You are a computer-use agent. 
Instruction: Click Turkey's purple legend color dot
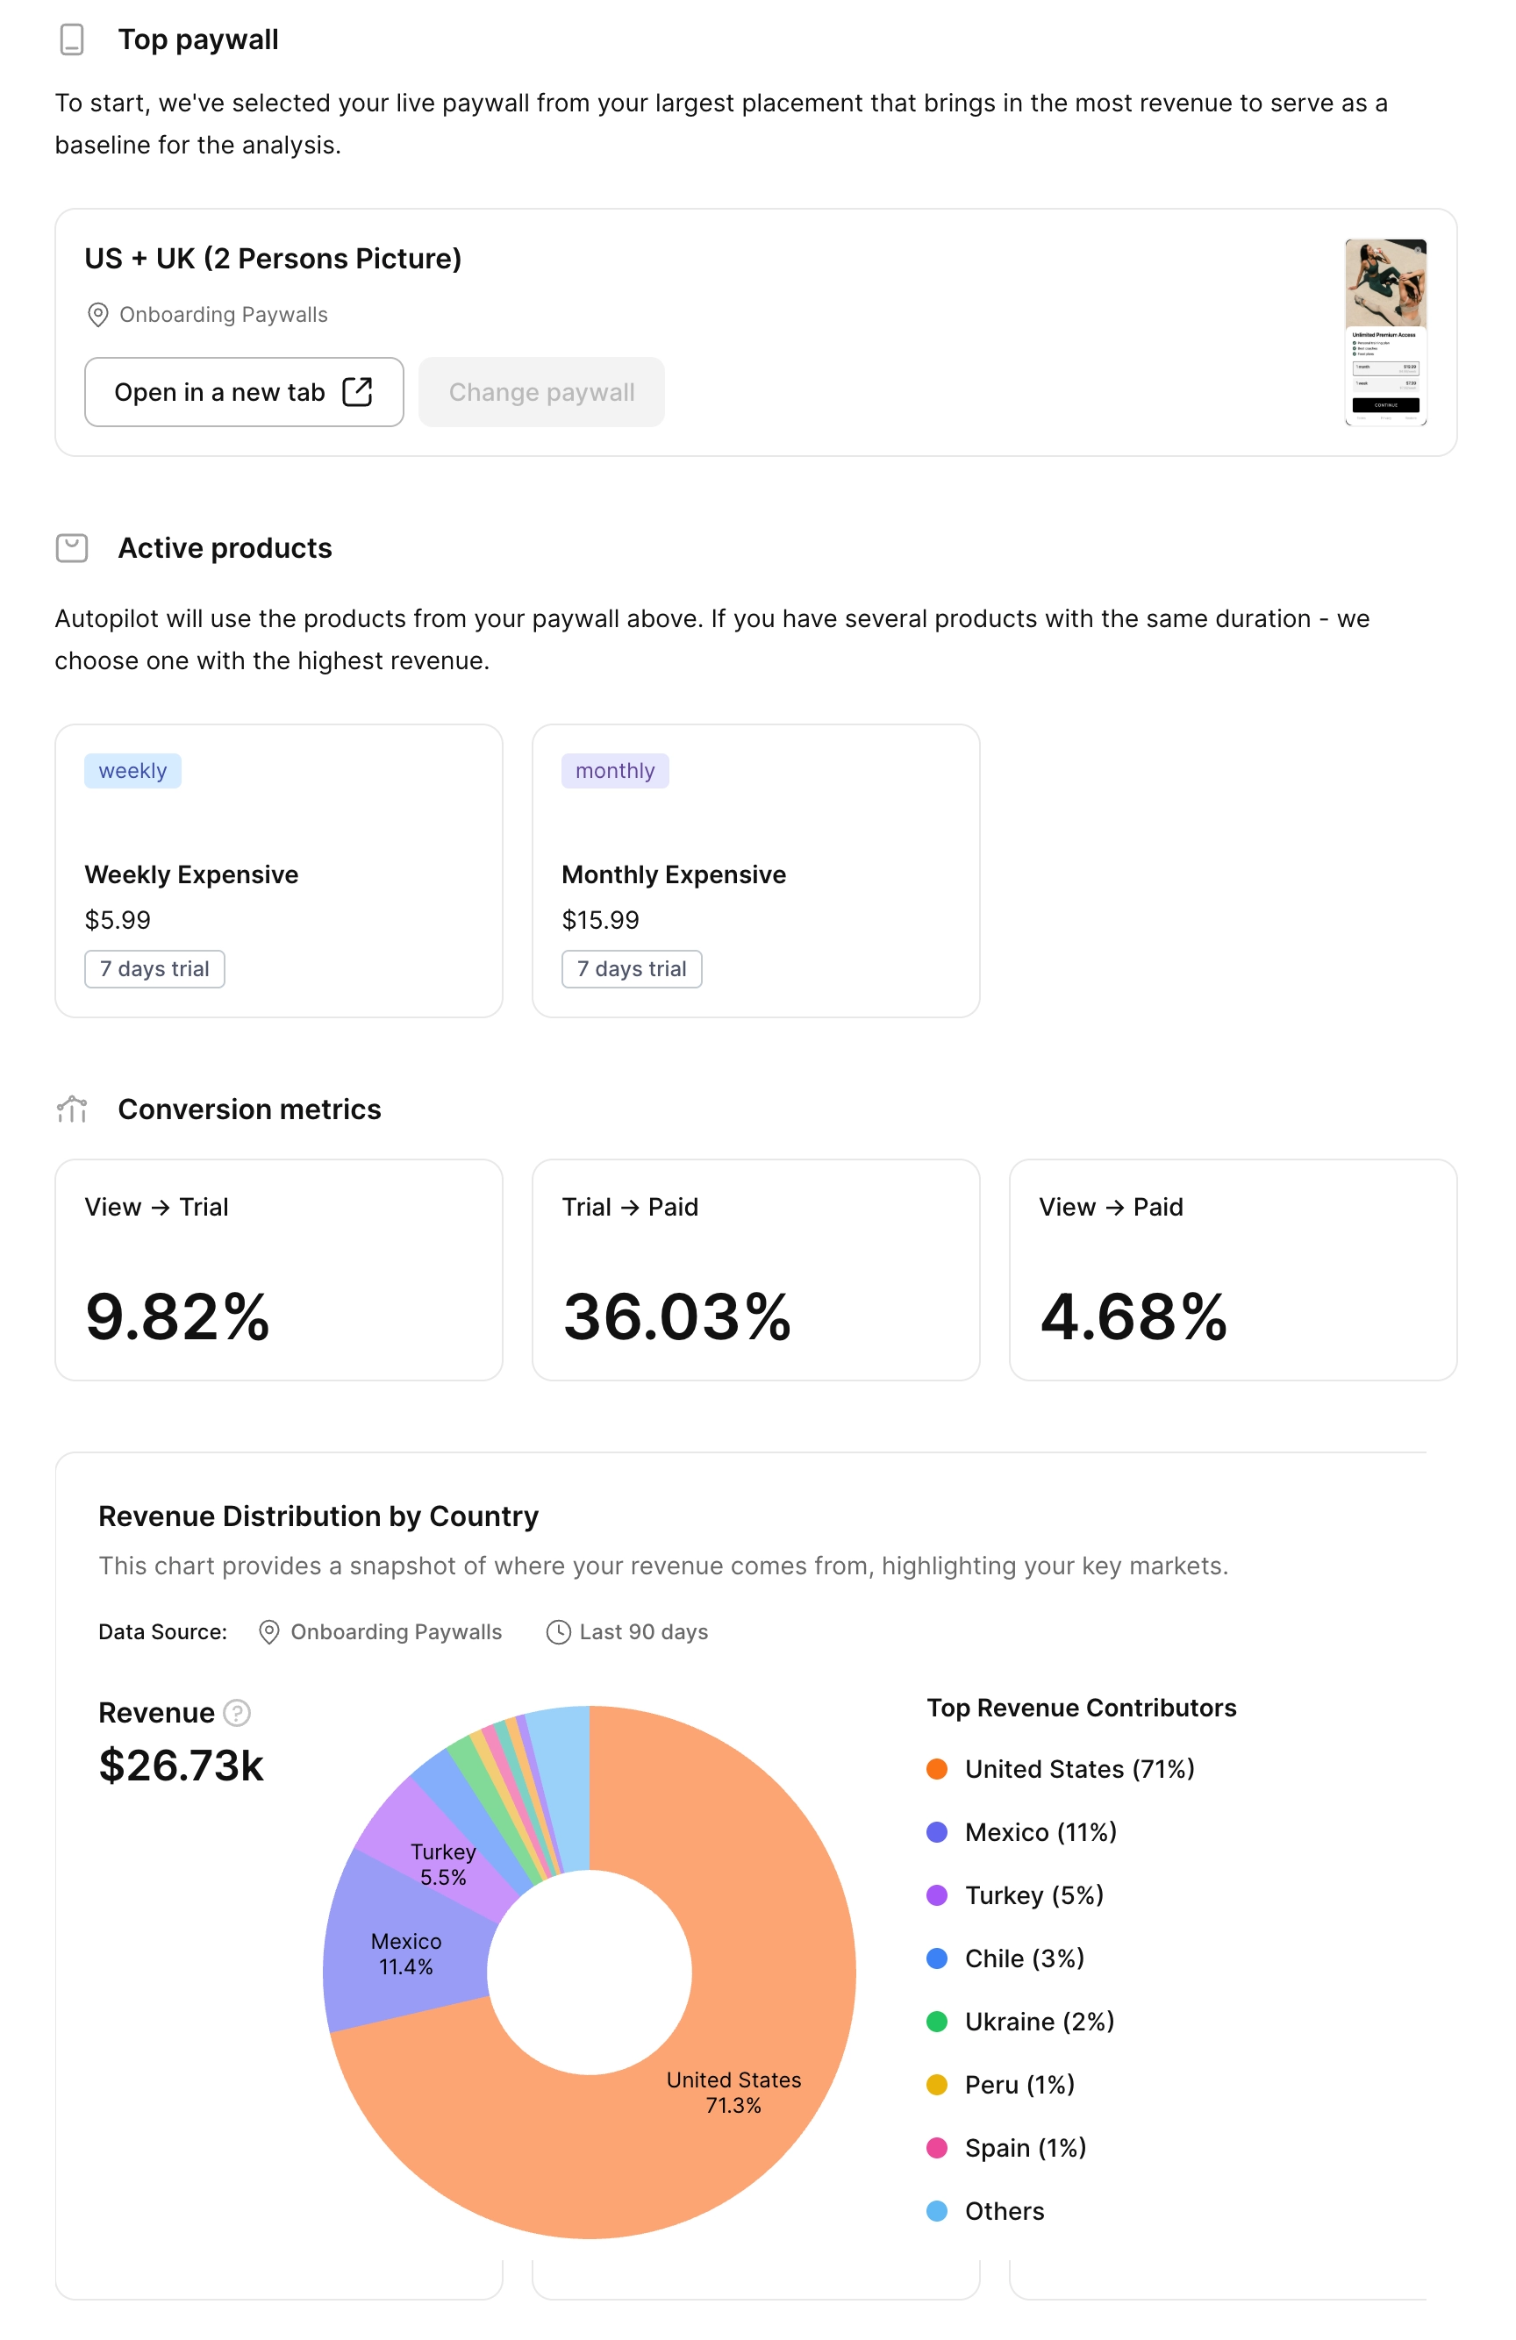(x=938, y=1895)
